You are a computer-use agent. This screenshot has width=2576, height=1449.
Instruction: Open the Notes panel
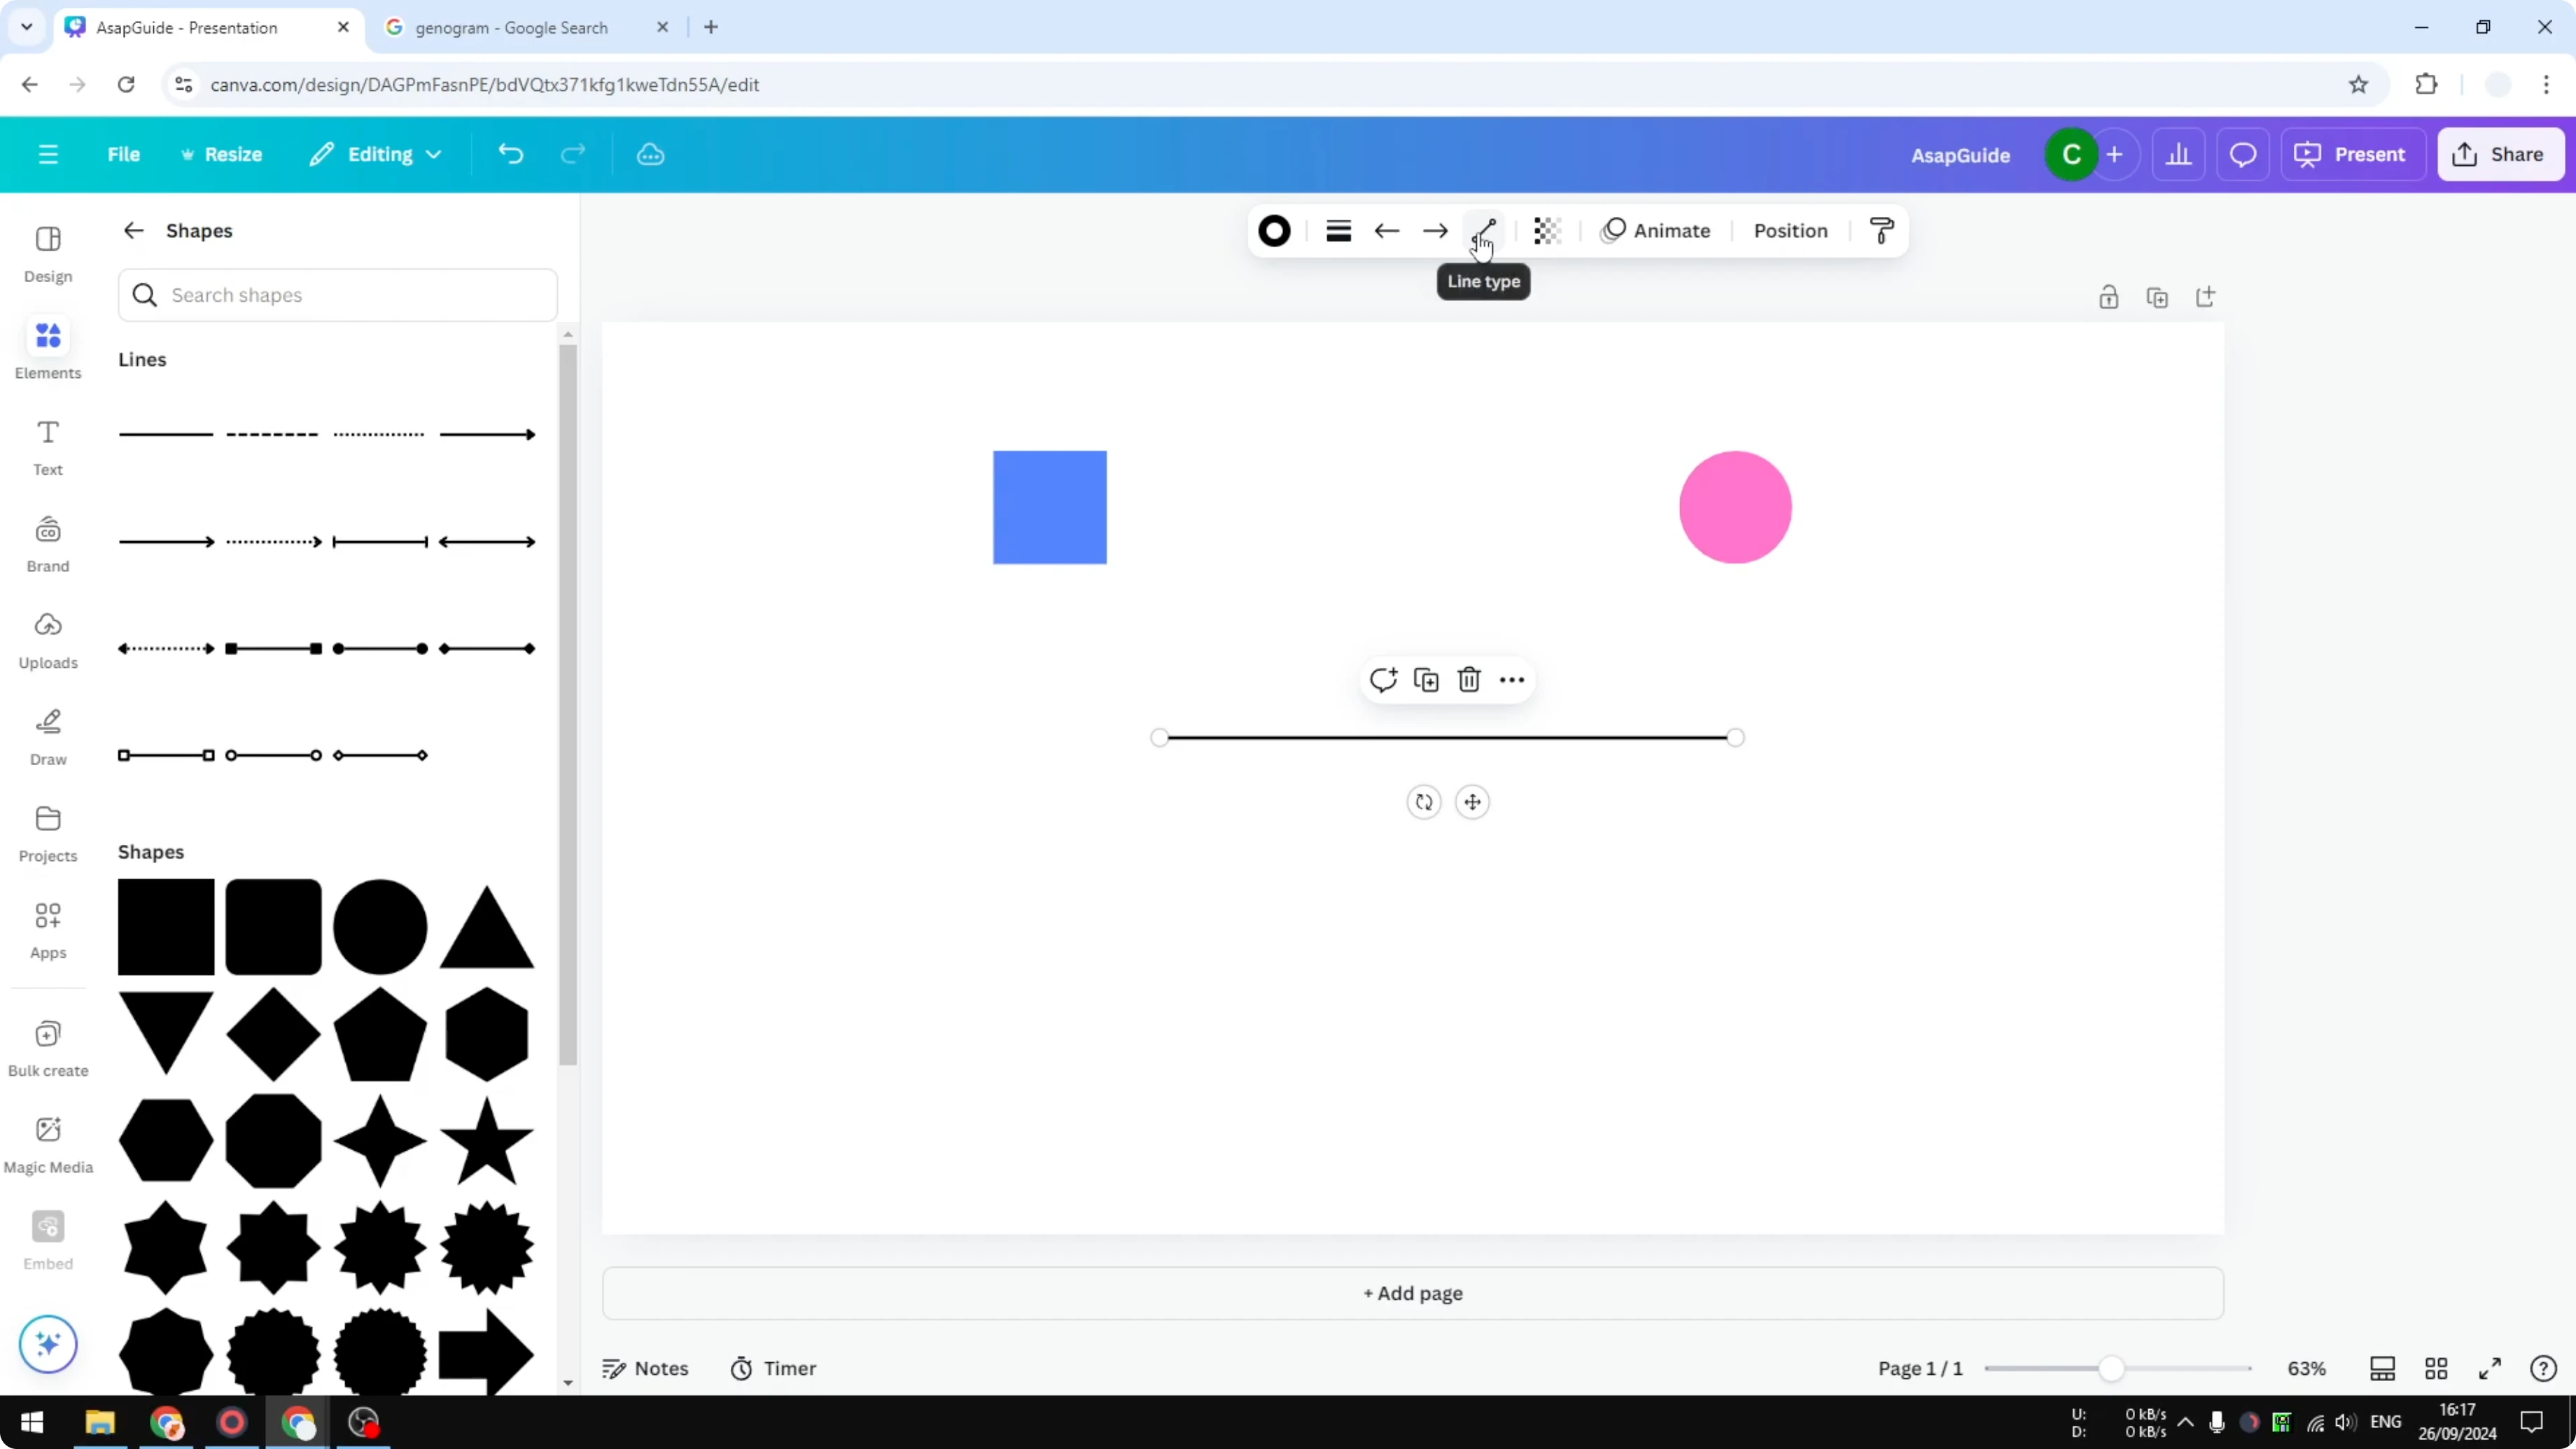click(645, 1368)
